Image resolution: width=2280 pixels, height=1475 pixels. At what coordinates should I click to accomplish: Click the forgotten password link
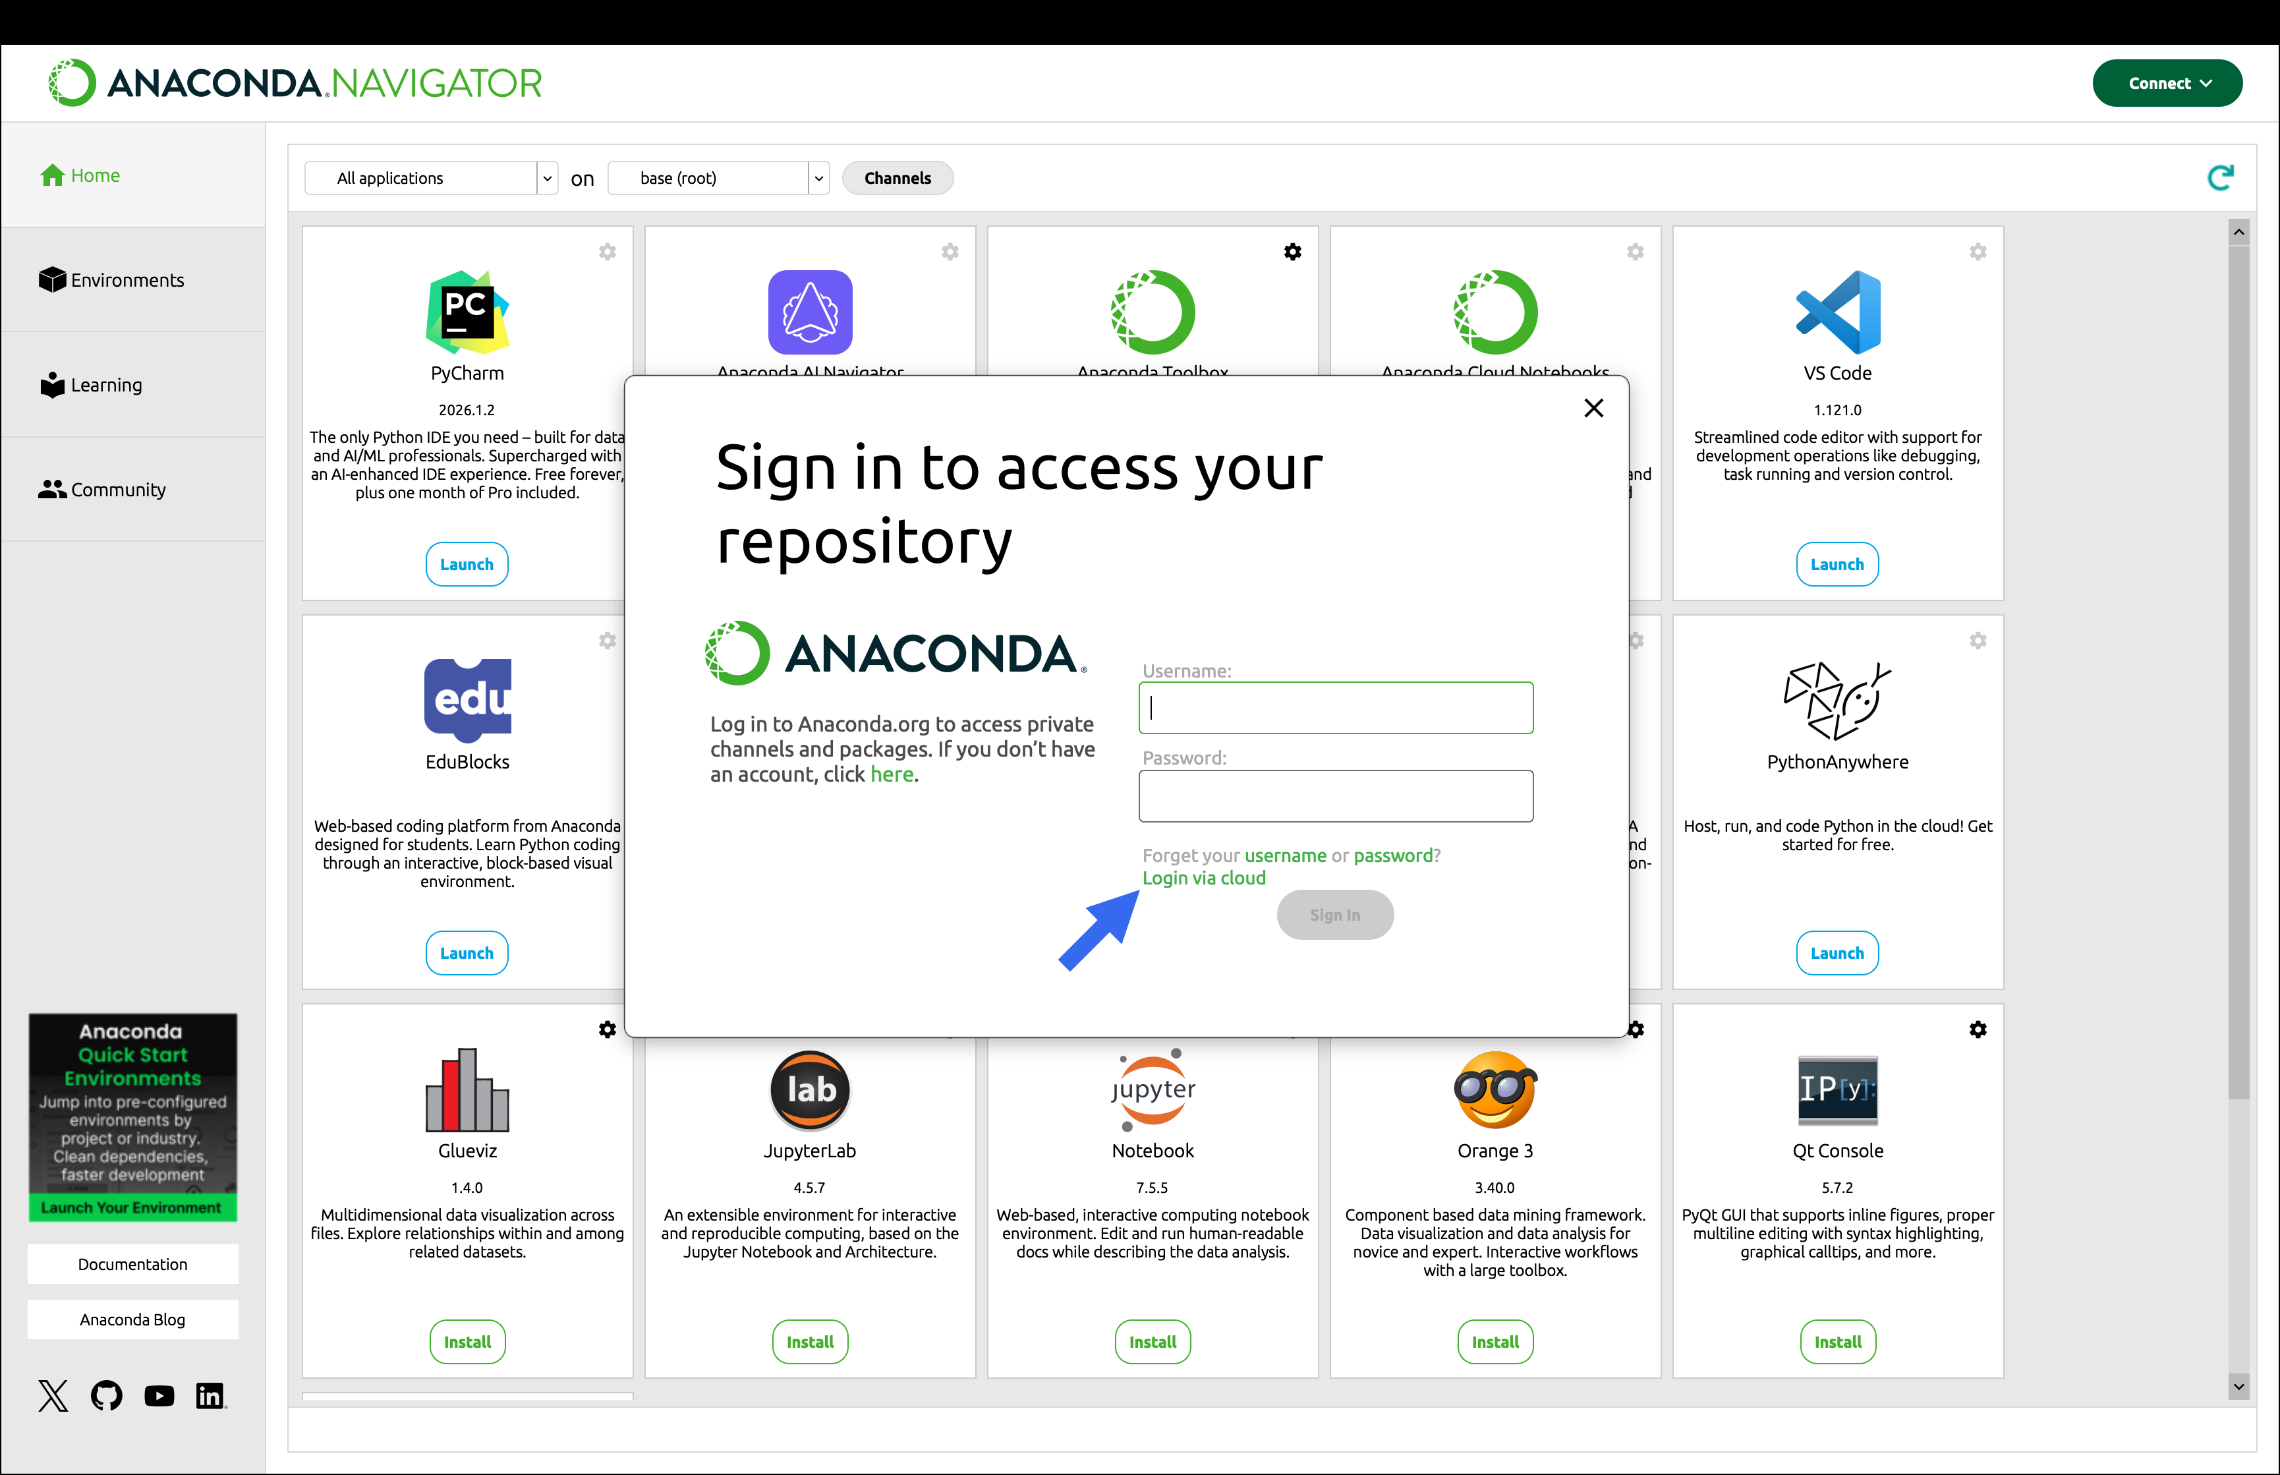pyautogui.click(x=1393, y=855)
